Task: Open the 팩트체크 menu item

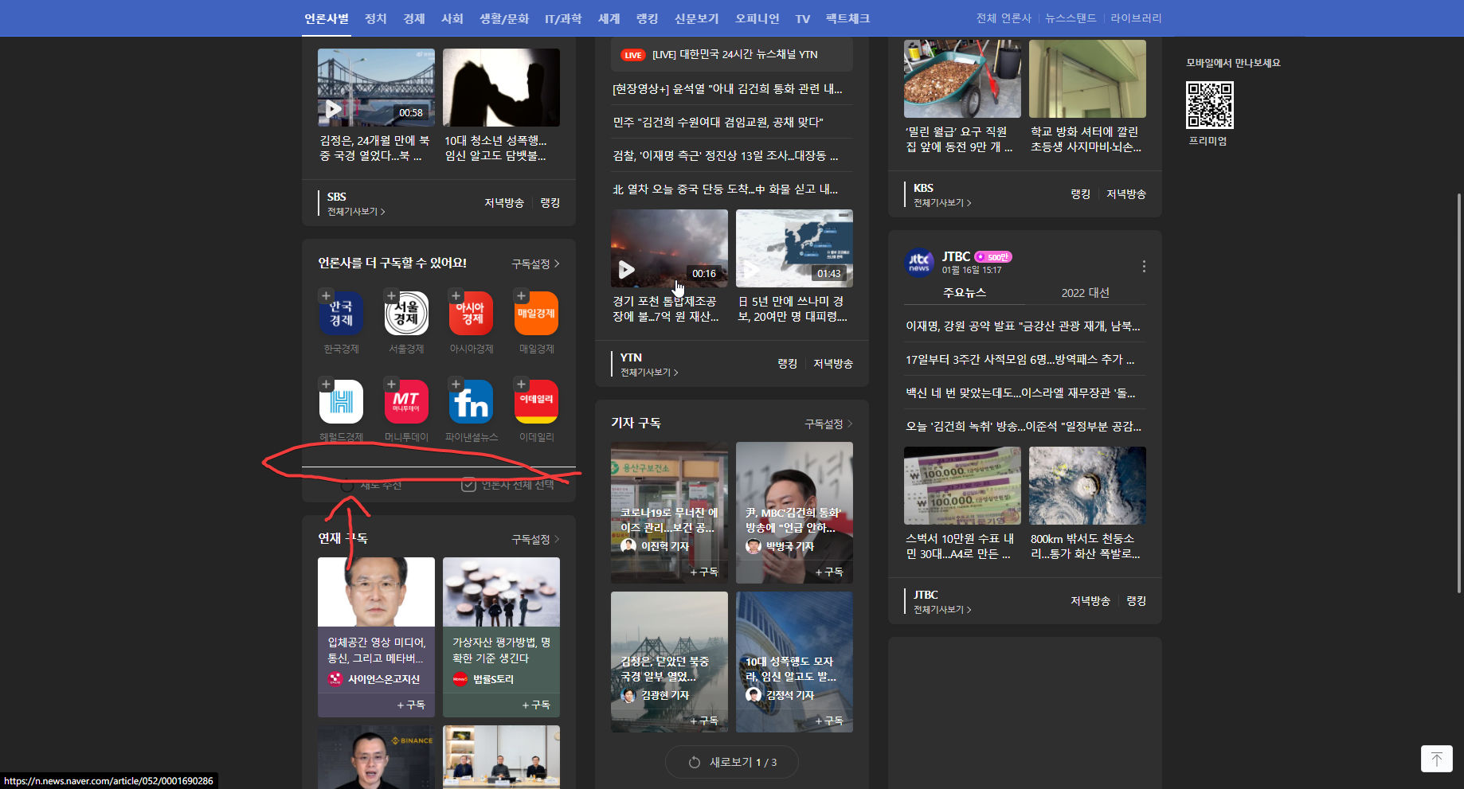Action: click(x=847, y=18)
